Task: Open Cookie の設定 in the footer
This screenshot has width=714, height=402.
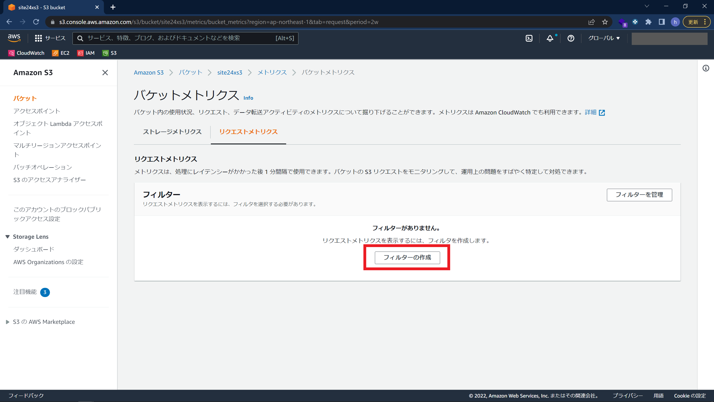Action: 690,396
